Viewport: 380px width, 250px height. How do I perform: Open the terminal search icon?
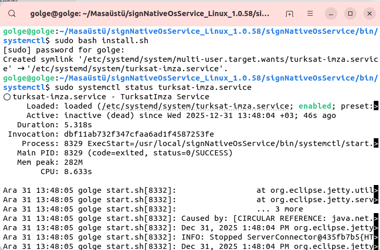click(13, 12)
